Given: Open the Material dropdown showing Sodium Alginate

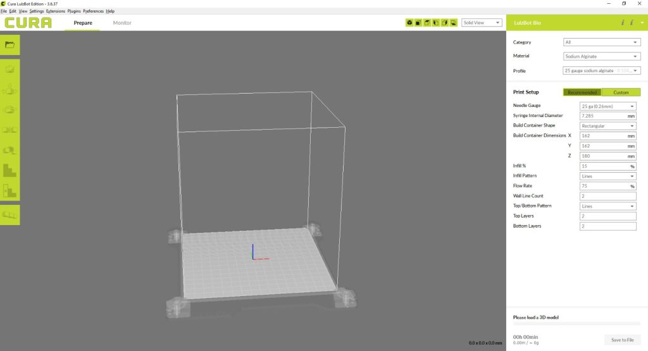Looking at the screenshot, I should point(602,56).
